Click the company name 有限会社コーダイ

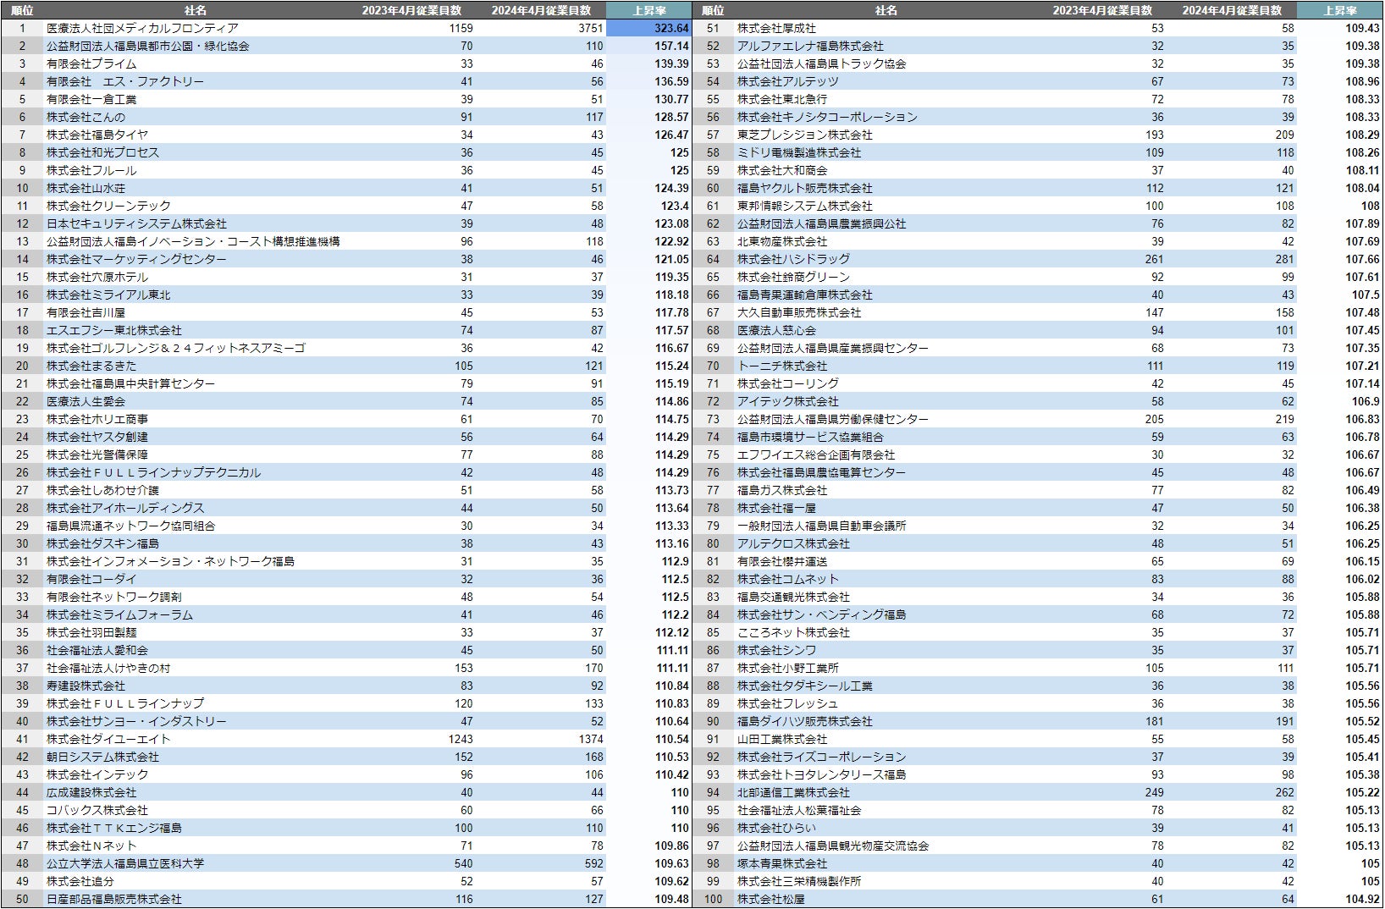pyautogui.click(x=91, y=579)
